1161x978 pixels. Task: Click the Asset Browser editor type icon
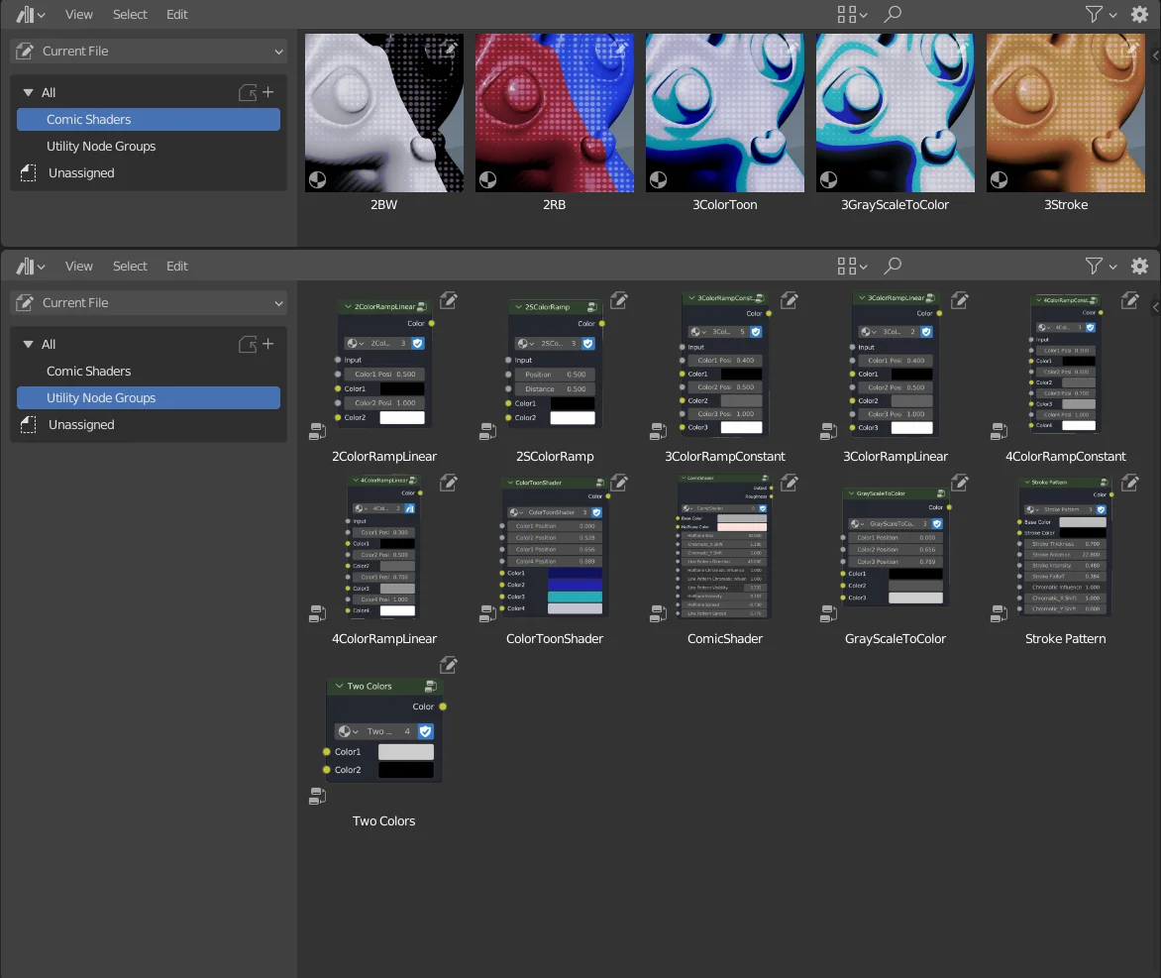(24, 14)
